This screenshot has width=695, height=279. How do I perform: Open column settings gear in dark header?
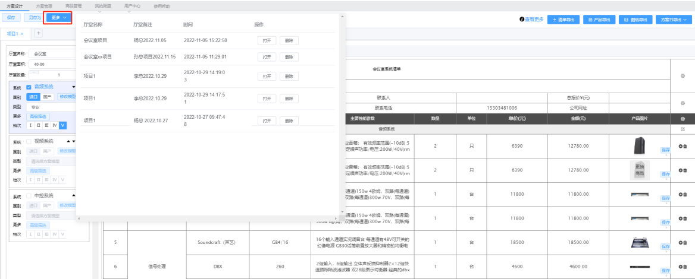pos(683,119)
